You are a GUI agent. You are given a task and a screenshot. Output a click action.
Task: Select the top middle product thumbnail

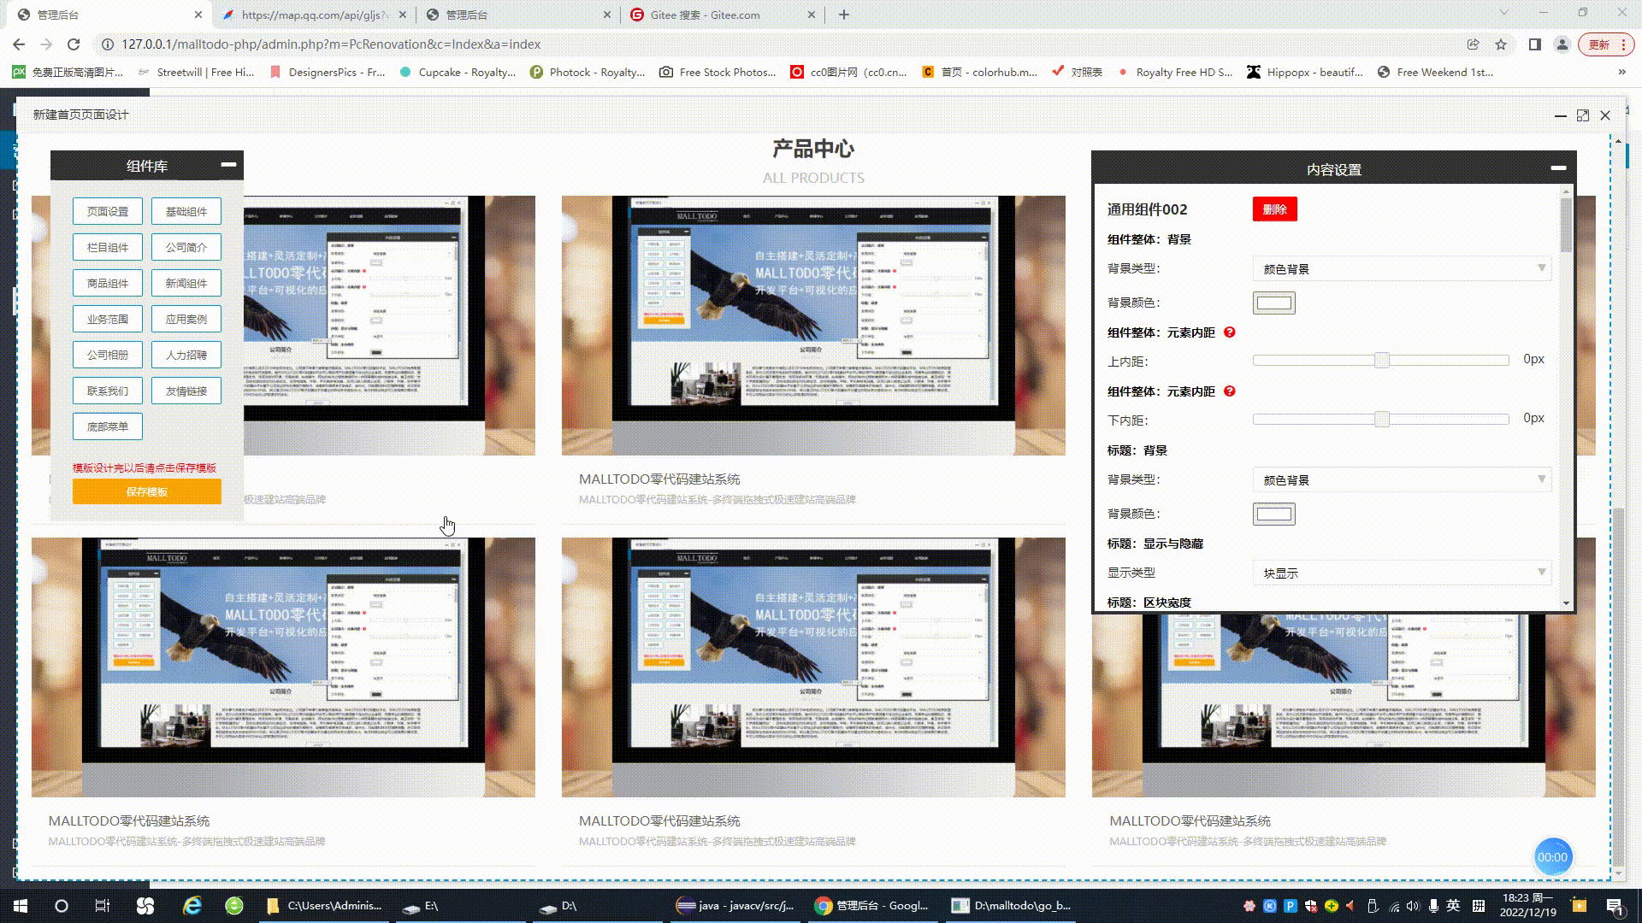(x=813, y=326)
